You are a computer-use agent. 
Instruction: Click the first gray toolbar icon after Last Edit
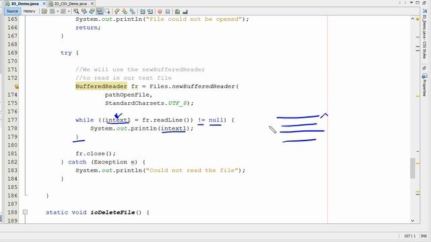(x=53, y=11)
